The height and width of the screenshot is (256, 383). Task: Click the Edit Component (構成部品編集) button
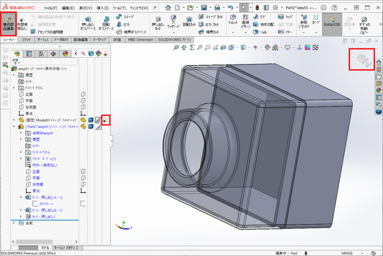(x=8, y=24)
